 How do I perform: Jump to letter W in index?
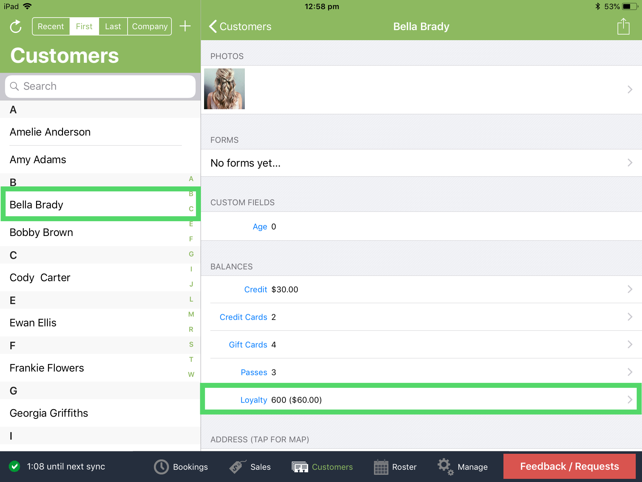[x=191, y=374]
